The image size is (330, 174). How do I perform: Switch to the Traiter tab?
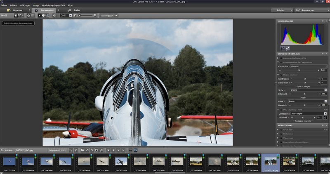tap(74, 10)
